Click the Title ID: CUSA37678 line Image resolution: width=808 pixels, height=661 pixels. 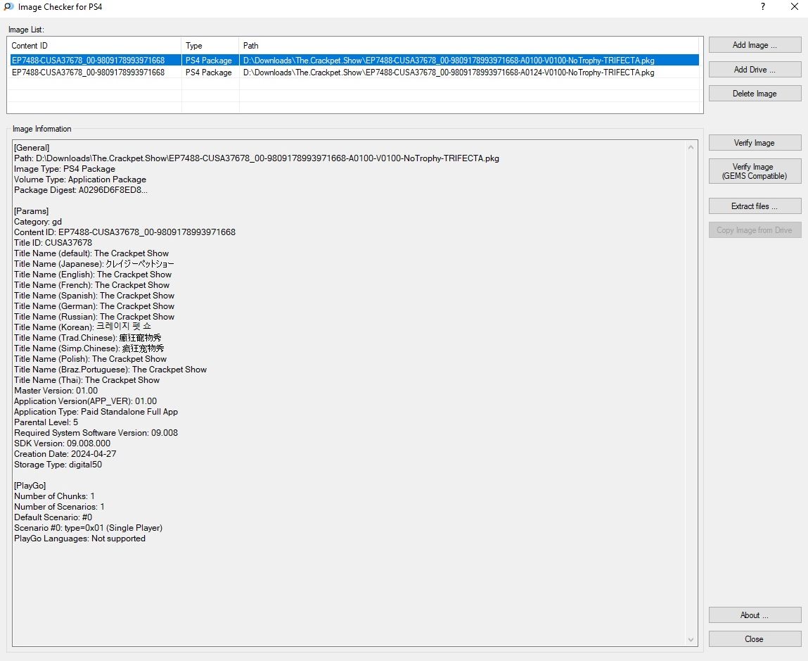point(53,243)
